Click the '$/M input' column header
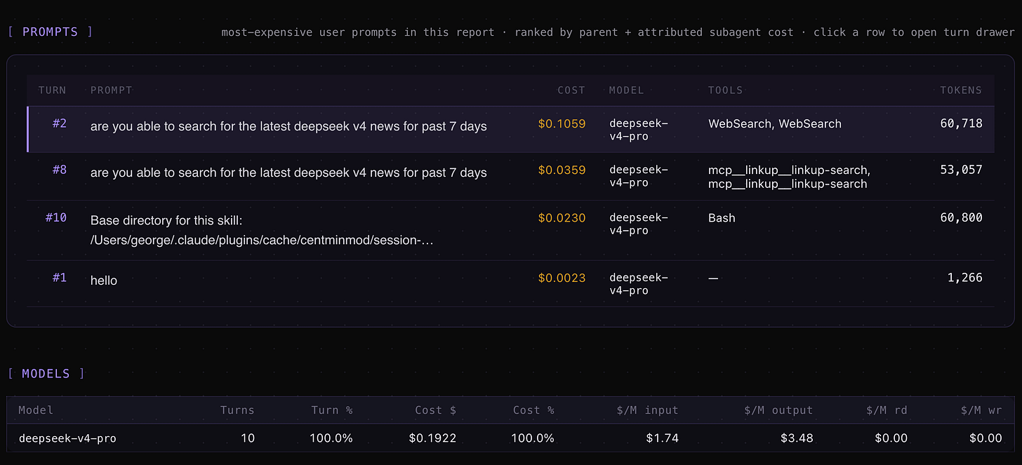This screenshot has width=1022, height=465. [x=647, y=410]
